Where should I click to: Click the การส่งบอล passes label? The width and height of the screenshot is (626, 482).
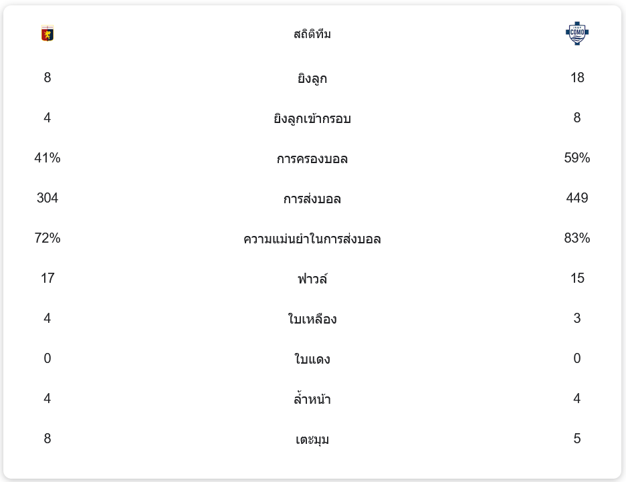click(x=312, y=199)
